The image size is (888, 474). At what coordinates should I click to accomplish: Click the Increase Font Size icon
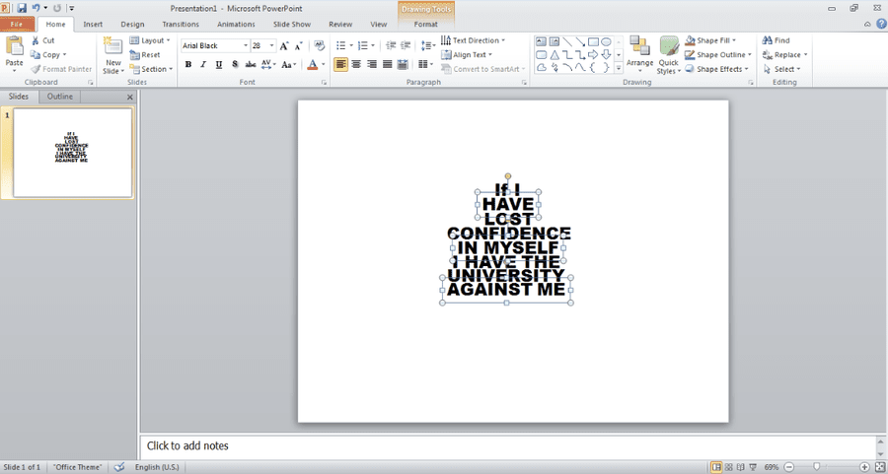click(284, 45)
